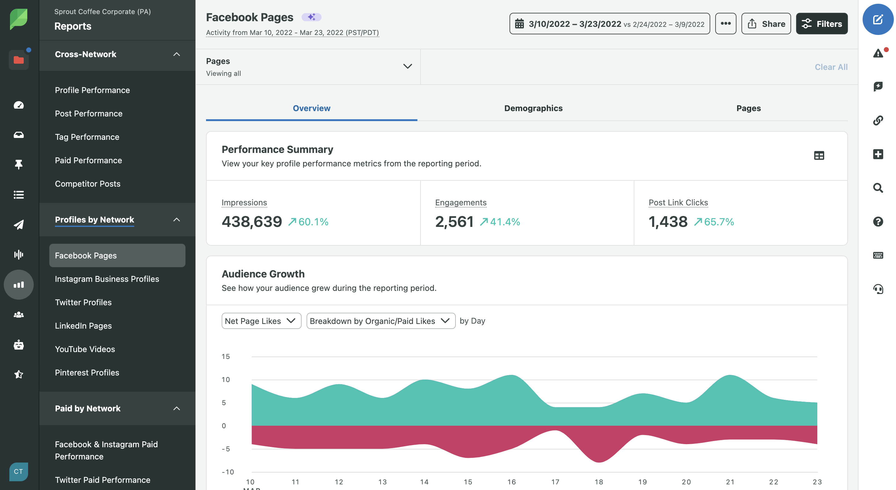Click Clear All to reset page filters
Screen dimensions: 896x490
click(x=831, y=66)
